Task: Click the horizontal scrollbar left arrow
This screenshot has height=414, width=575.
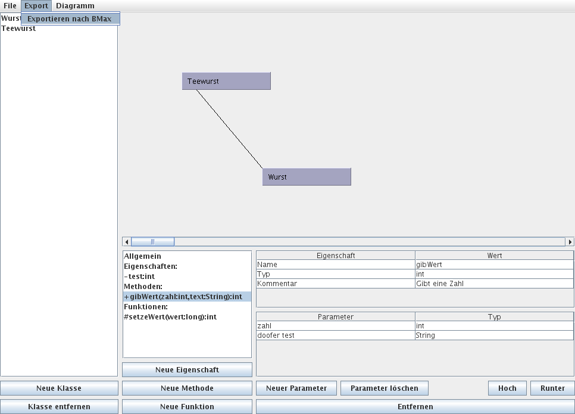Action: click(x=126, y=241)
